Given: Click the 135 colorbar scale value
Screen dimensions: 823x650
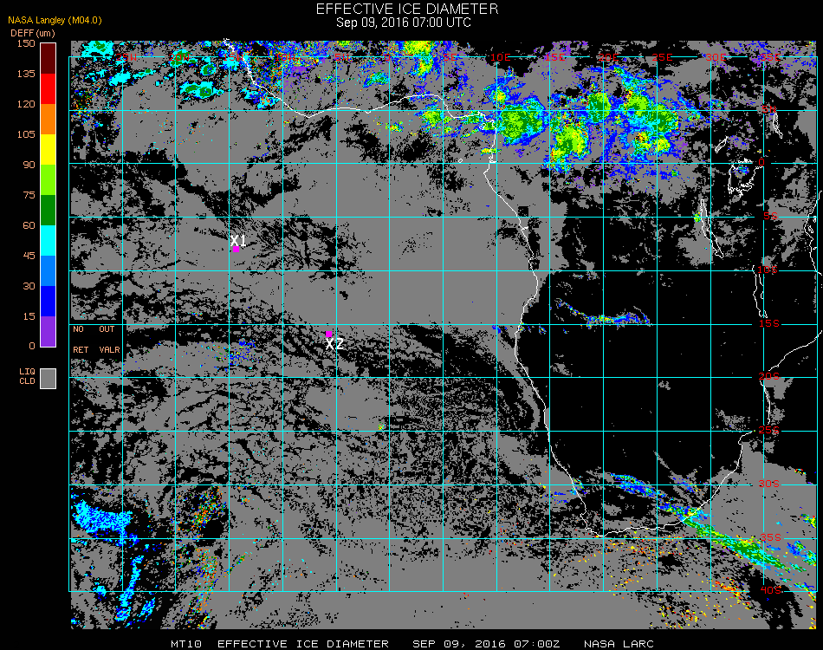Looking at the screenshot, I should click(x=26, y=74).
